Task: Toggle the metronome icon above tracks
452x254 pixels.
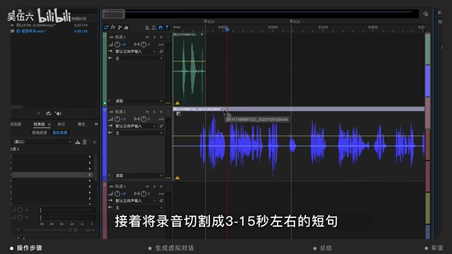Action: [x=147, y=28]
